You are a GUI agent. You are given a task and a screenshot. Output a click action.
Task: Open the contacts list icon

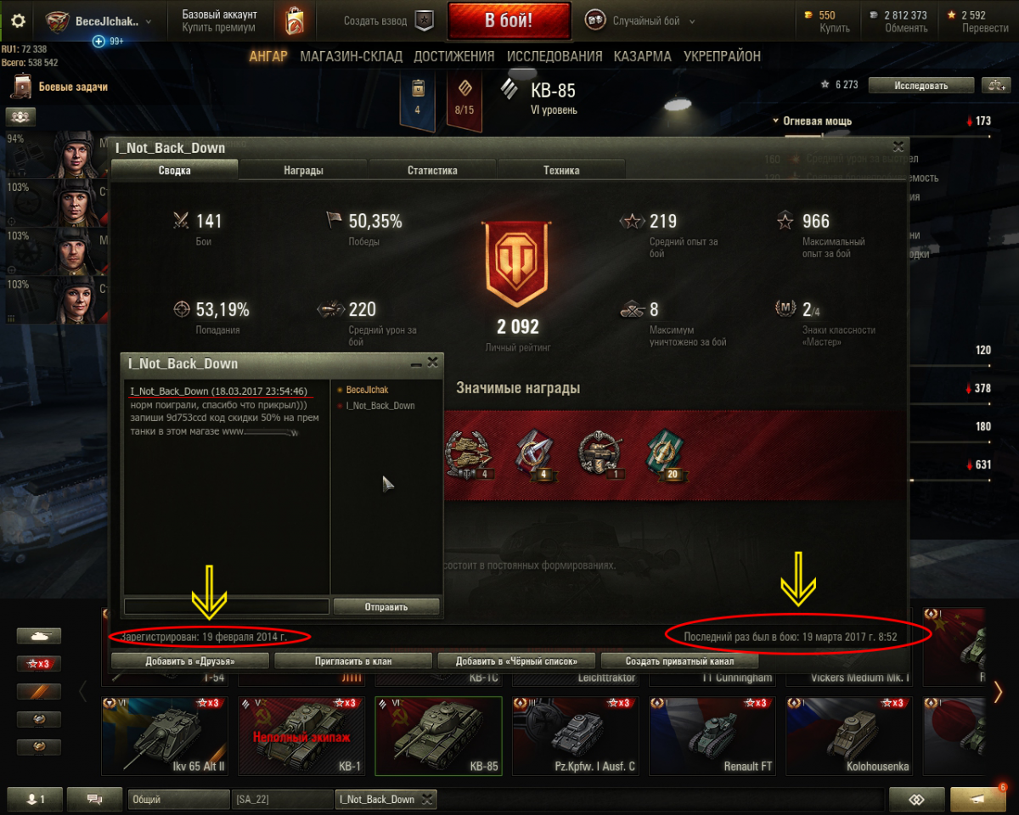pyautogui.click(x=37, y=799)
